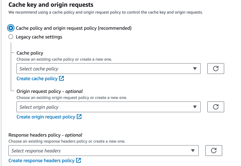Image resolution: width=241 pixels, height=166 pixels.
Task: Refresh the response headers policy list
Action: click(x=213, y=151)
